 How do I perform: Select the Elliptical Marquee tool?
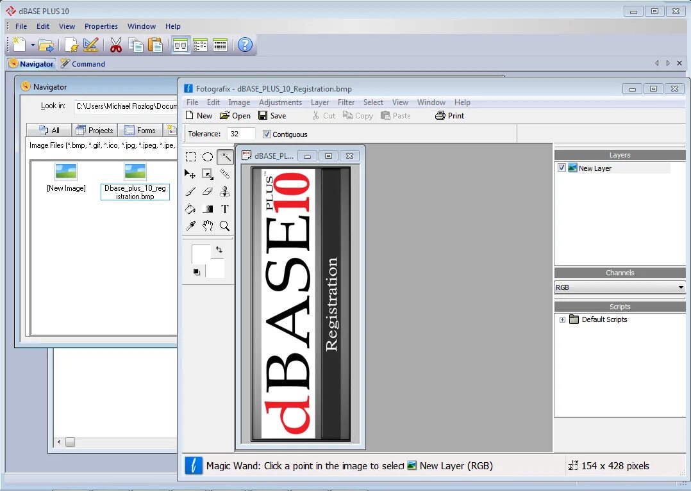[x=208, y=157]
